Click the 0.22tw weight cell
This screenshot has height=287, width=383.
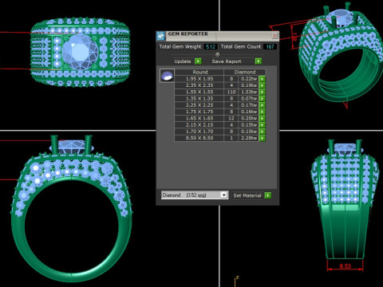(249, 79)
